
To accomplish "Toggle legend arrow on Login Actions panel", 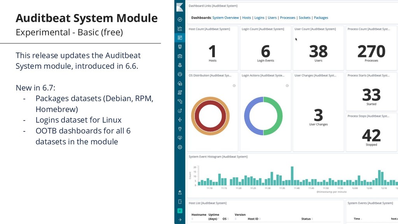I will tap(287, 86).
